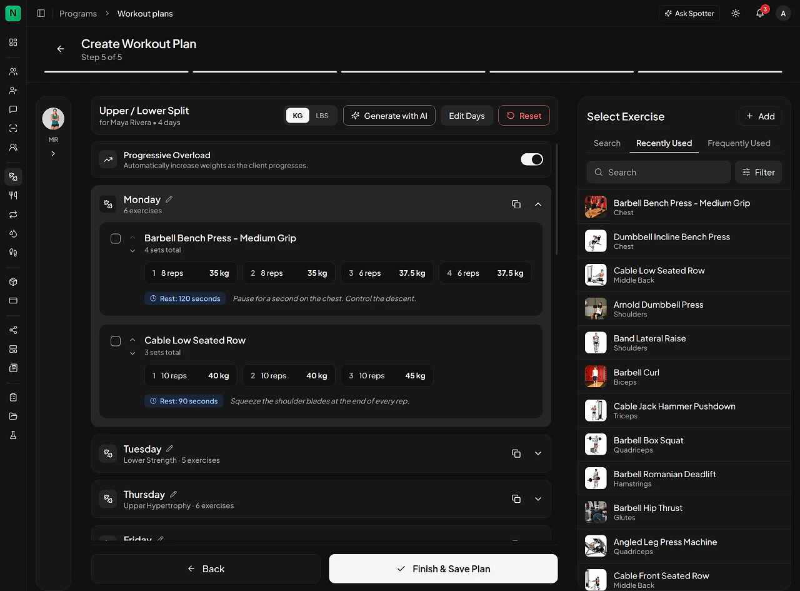Reset the workout plan
800x591 pixels.
pyautogui.click(x=524, y=116)
